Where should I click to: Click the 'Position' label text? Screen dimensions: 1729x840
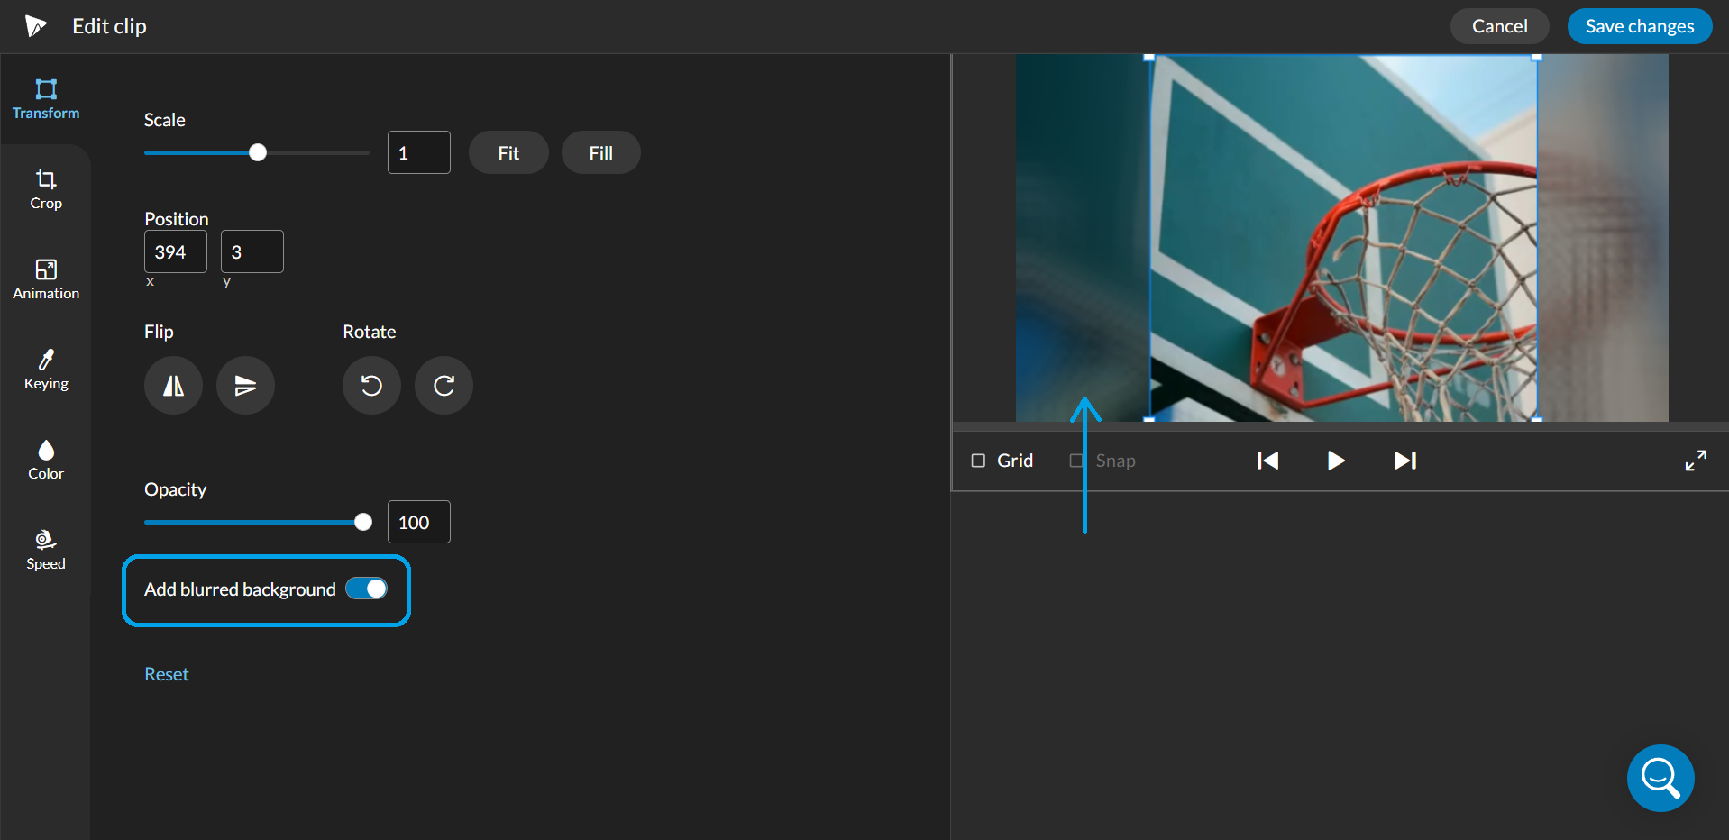tap(177, 219)
